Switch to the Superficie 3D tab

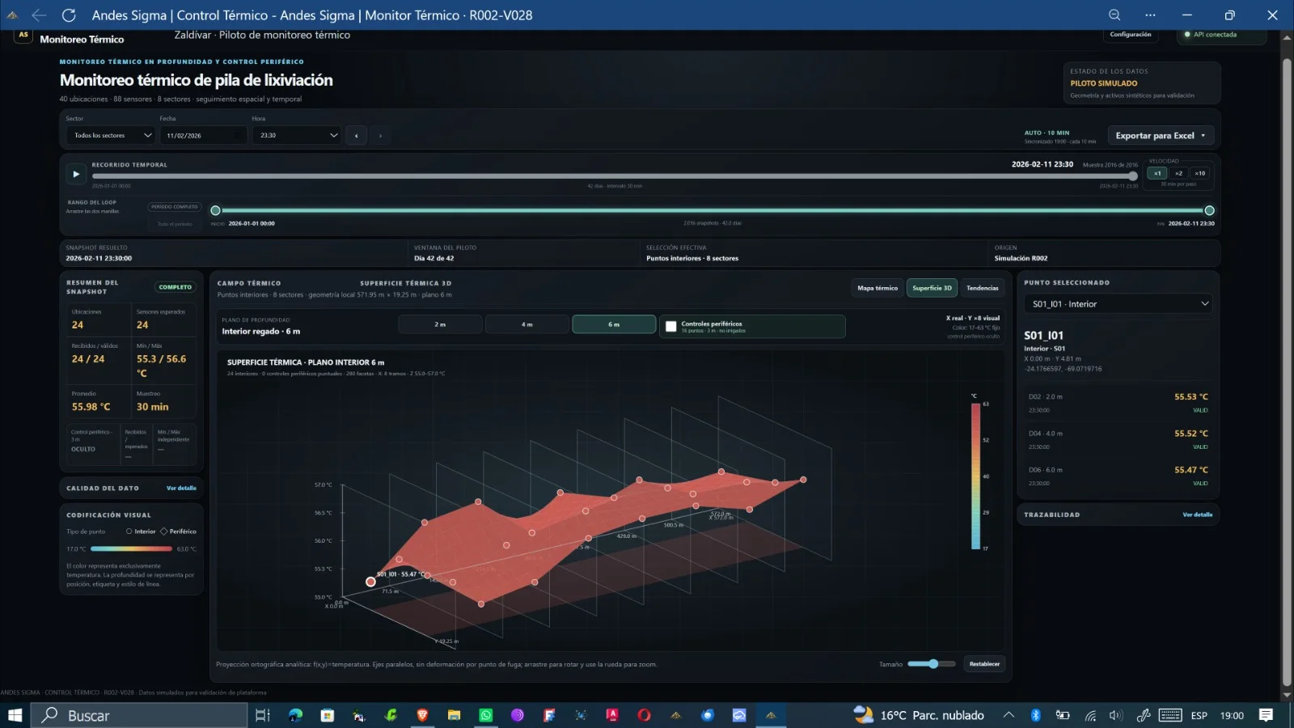point(932,288)
